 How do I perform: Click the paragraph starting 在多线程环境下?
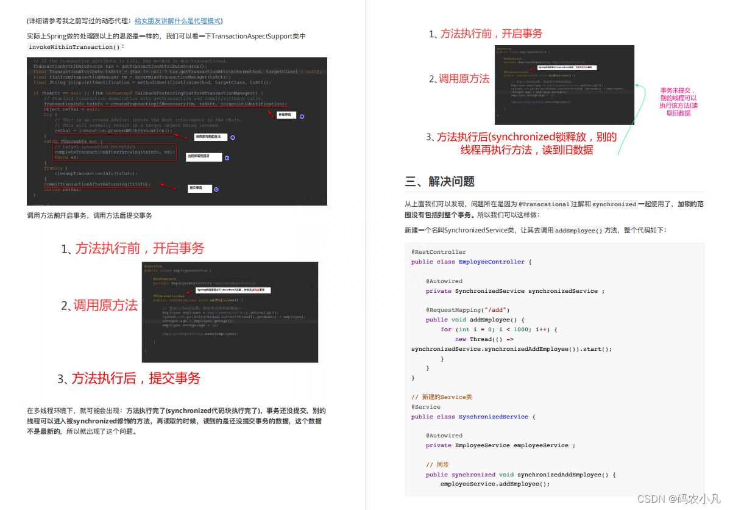[177, 421]
